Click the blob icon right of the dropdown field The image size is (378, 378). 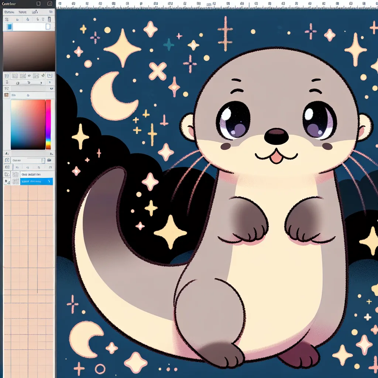(49, 160)
